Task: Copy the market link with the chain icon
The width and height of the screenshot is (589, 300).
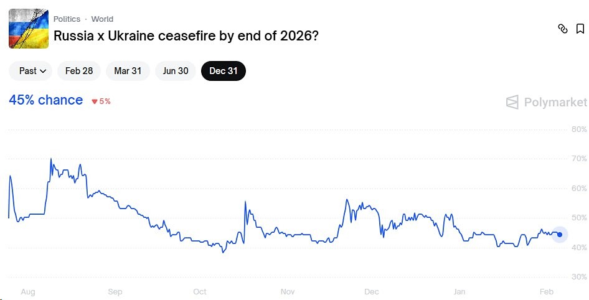Action: coord(563,29)
